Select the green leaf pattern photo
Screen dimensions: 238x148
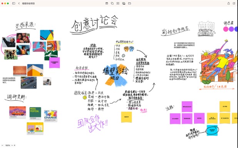pos(51,55)
